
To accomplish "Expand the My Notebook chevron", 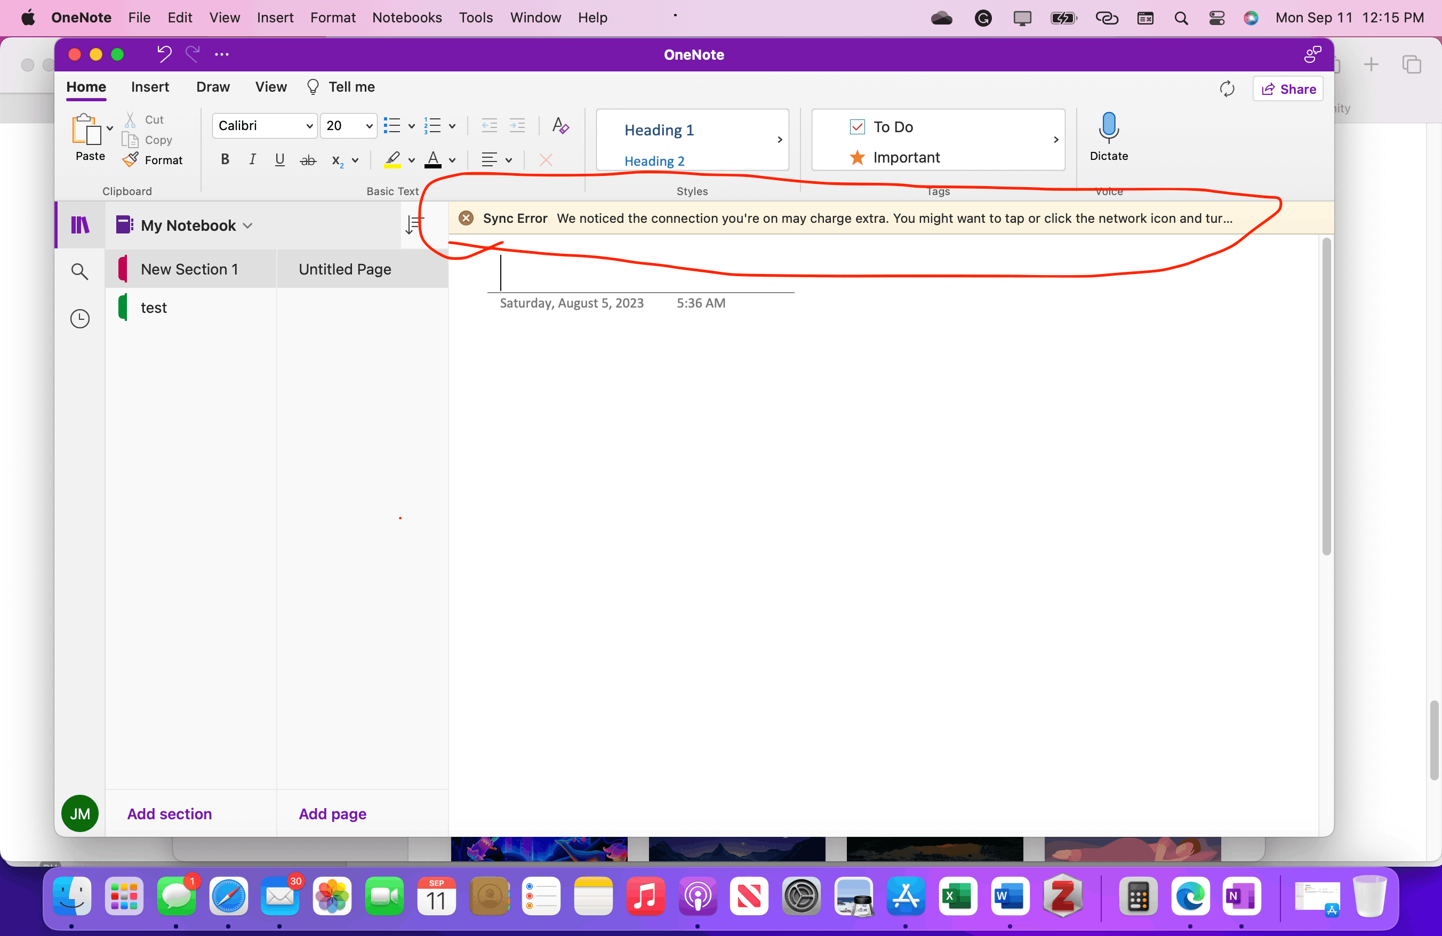I will click(247, 226).
